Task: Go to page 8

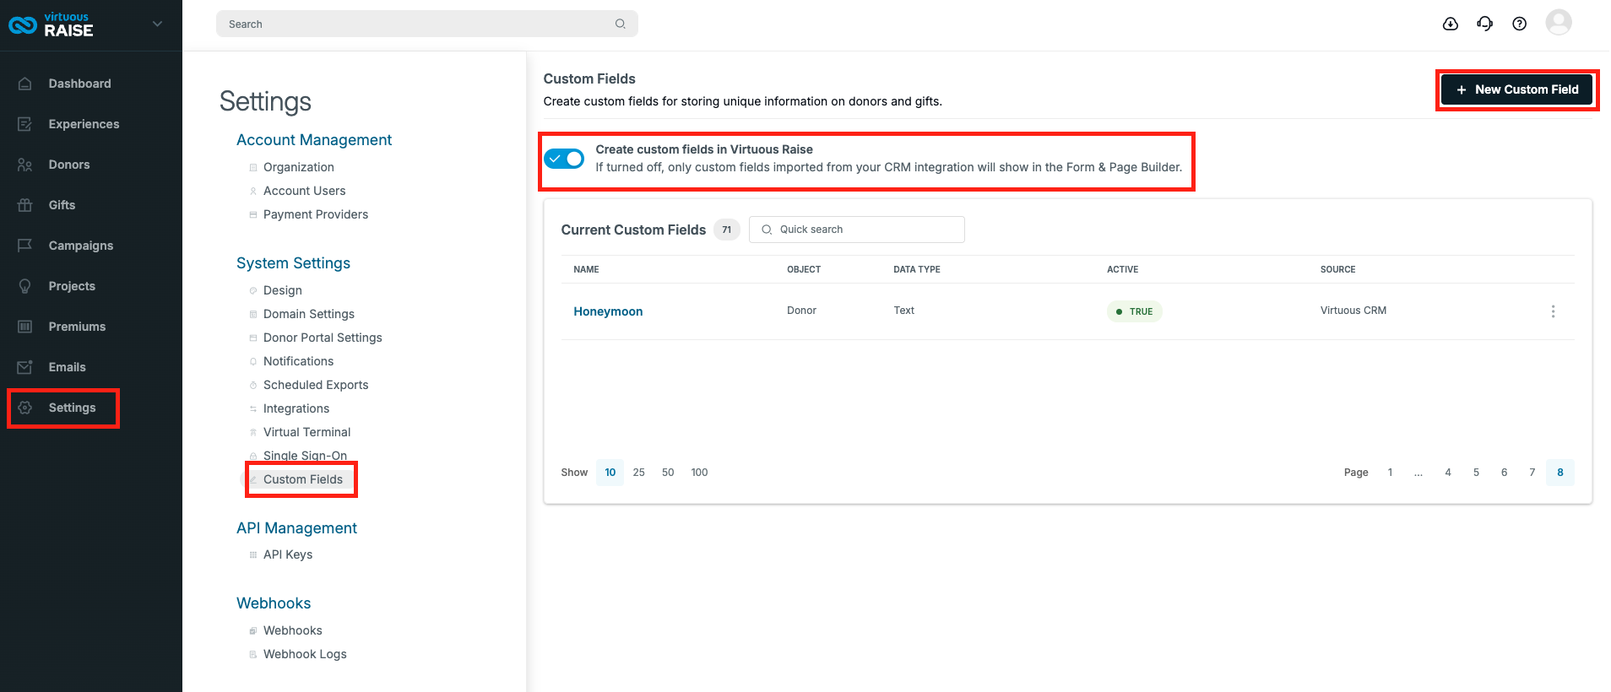Action: point(1560,473)
